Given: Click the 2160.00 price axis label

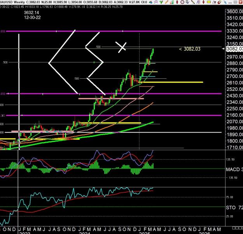Looking at the screenshot, I should (x=234, y=115).
